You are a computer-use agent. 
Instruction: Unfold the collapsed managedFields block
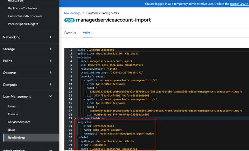click(75, 119)
